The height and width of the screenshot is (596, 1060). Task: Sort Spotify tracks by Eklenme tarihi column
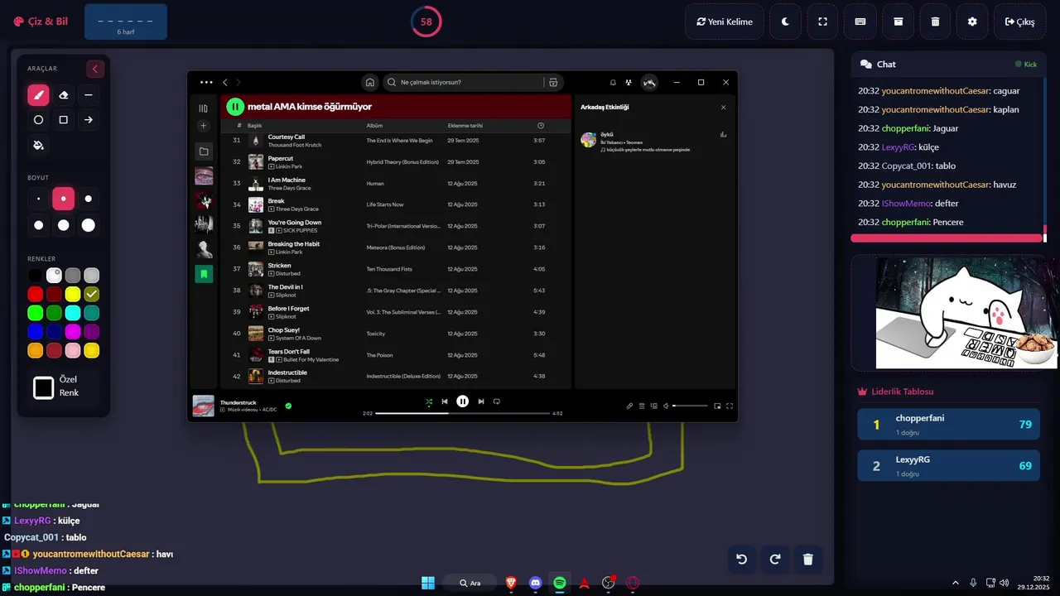tap(465, 126)
